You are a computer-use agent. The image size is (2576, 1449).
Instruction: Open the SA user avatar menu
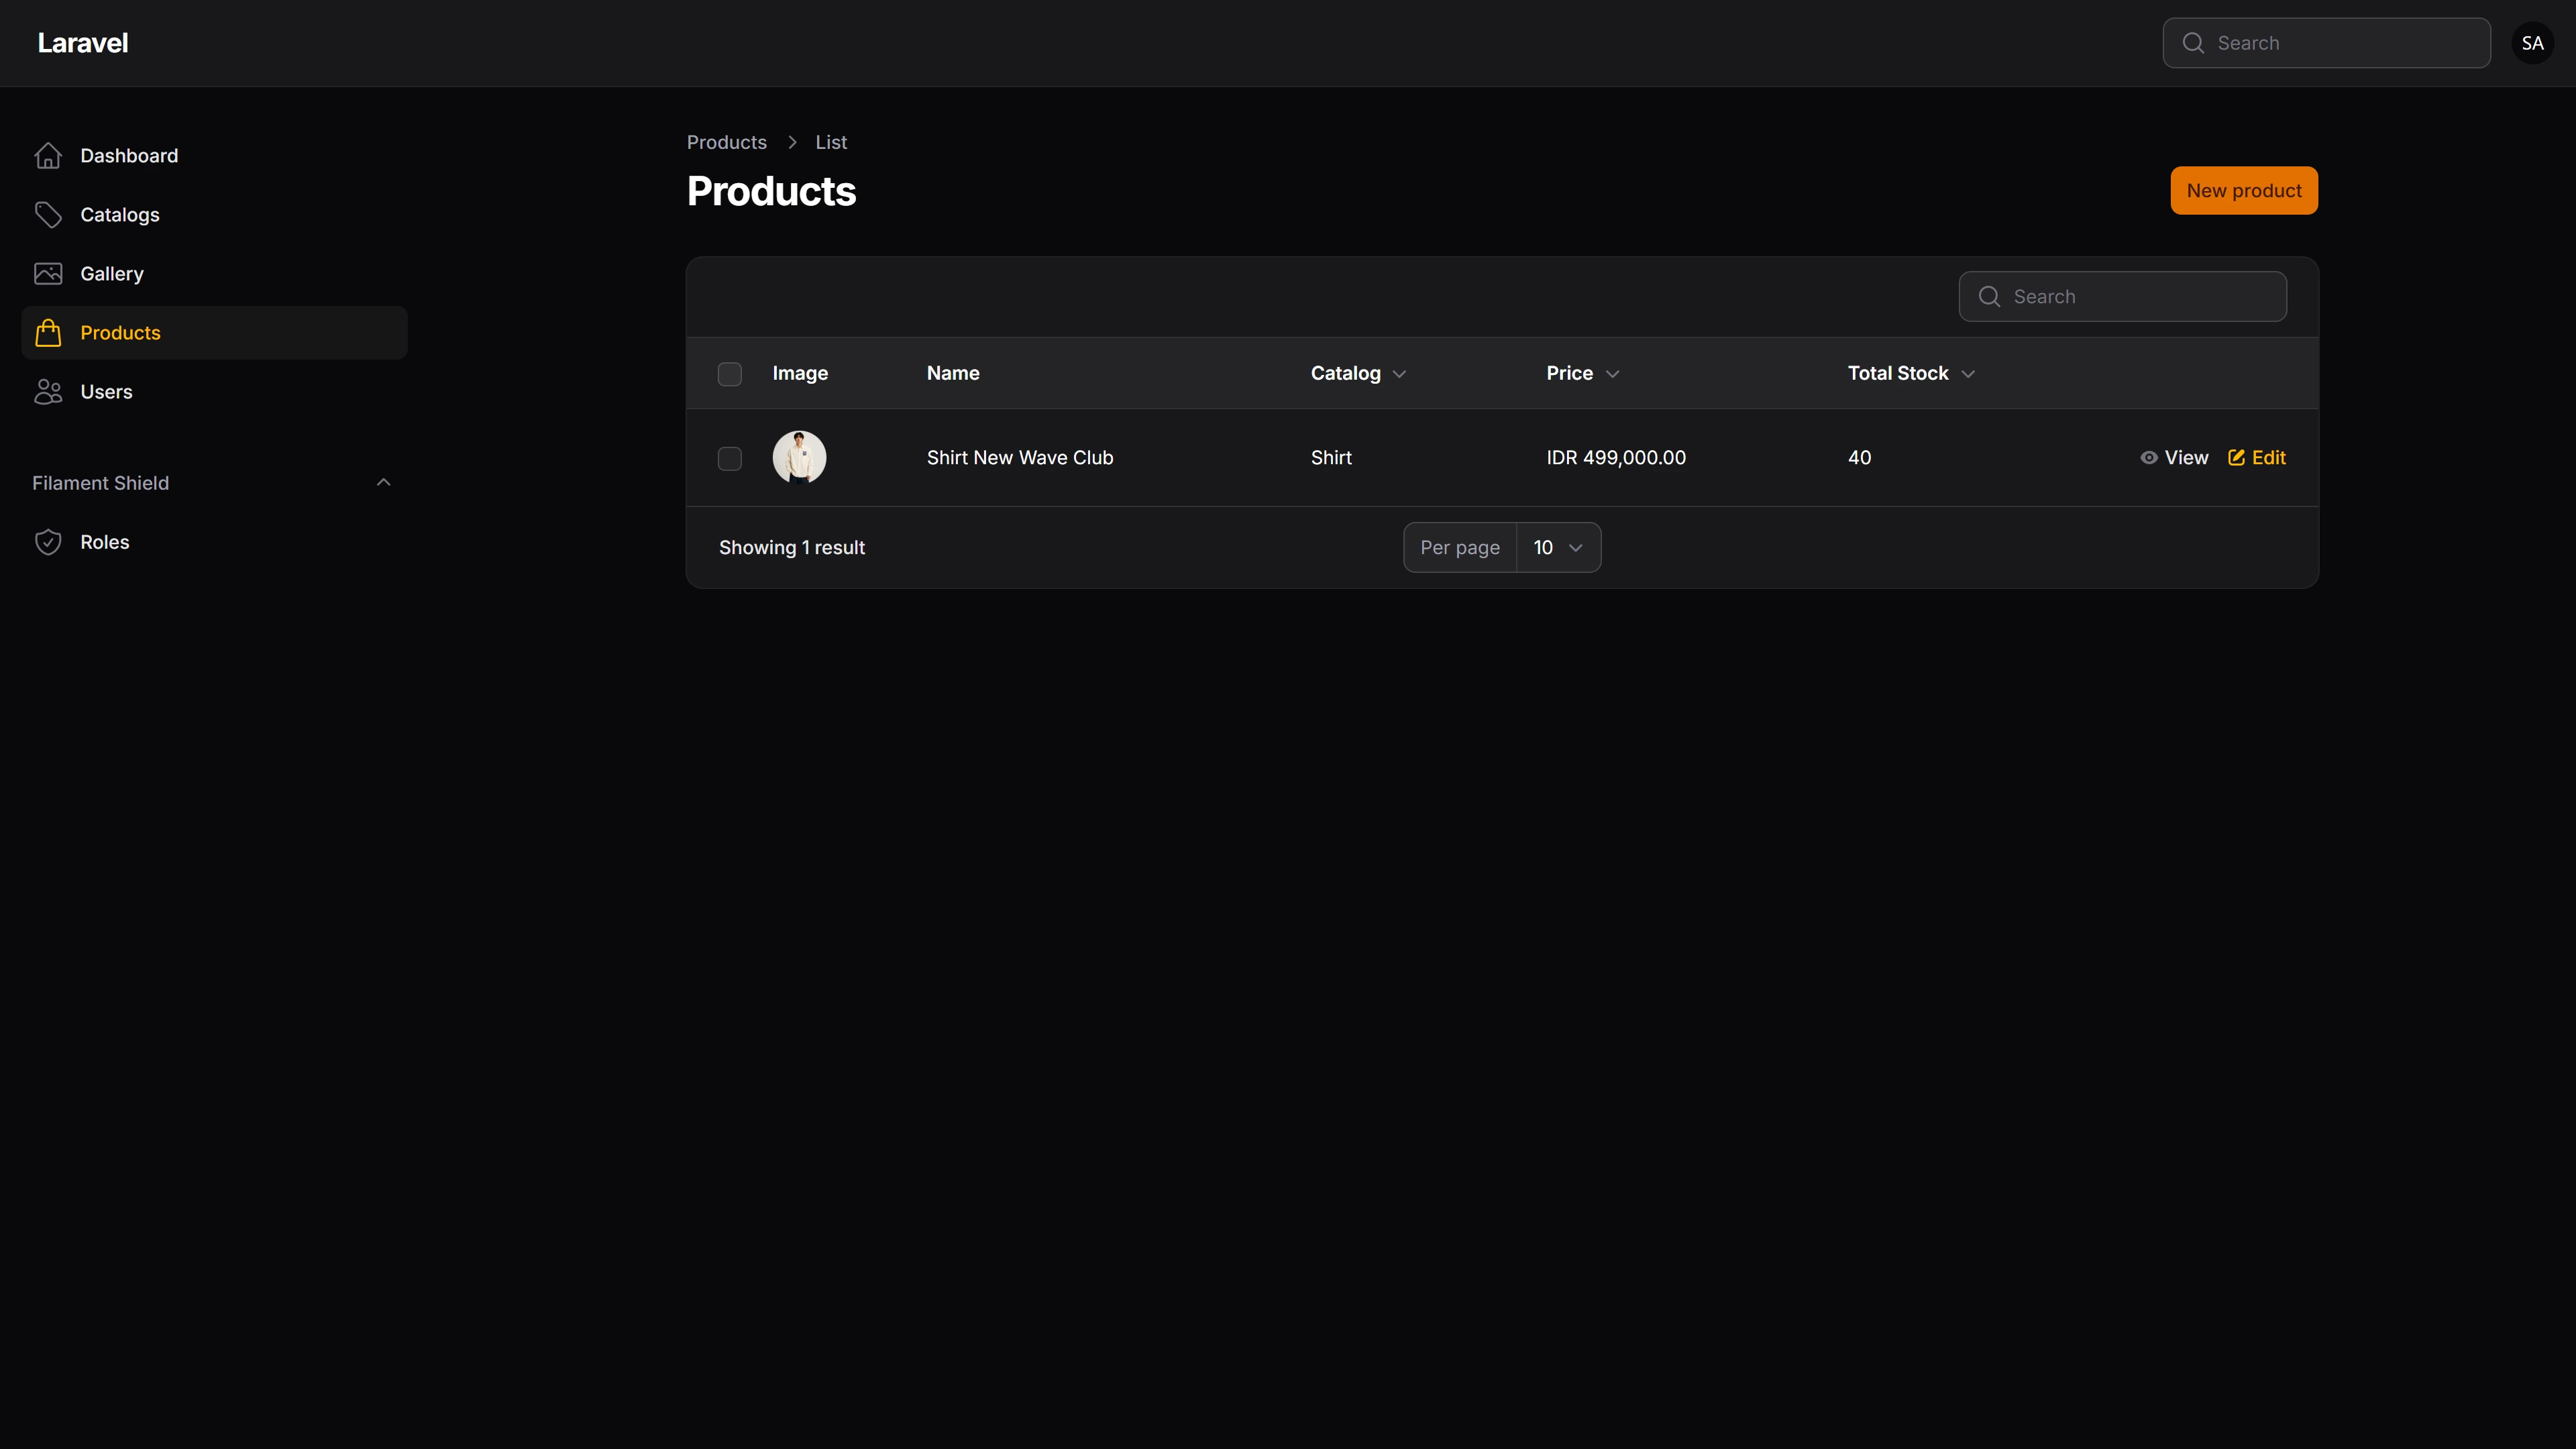[x=2532, y=43]
